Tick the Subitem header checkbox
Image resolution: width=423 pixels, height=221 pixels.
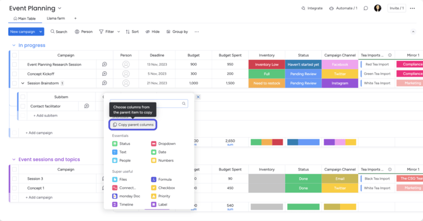click(x=23, y=97)
